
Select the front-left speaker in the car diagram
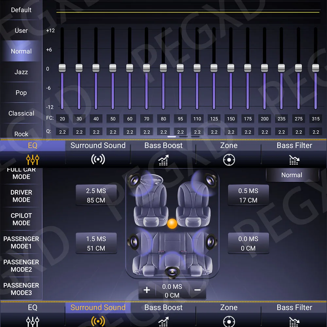tap(135, 180)
